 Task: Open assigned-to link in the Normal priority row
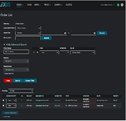pos(42,100)
